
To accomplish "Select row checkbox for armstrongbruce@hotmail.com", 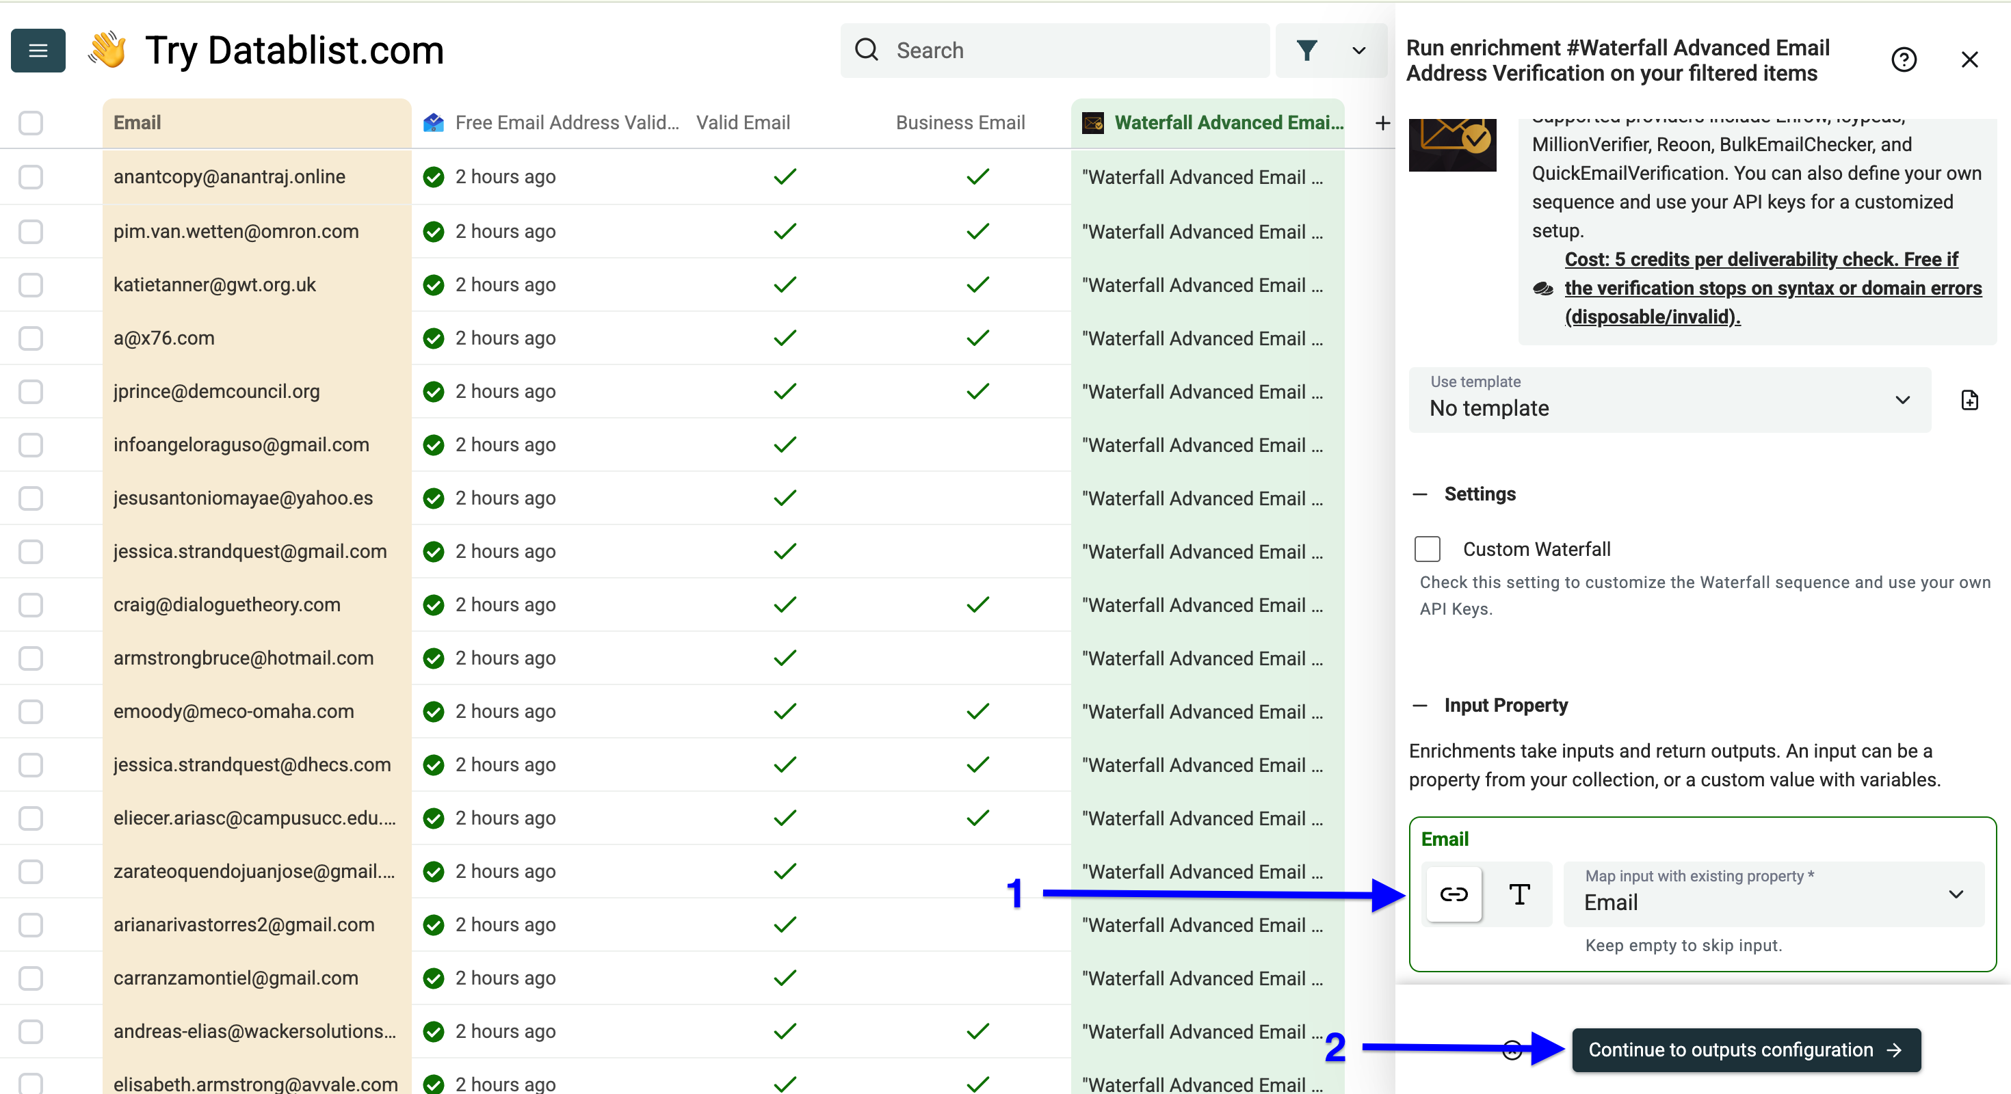I will 31,658.
